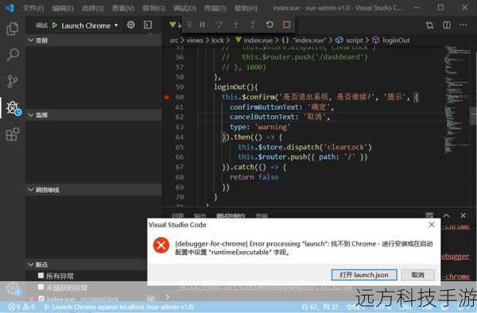The height and width of the screenshot is (313, 477).
Task: Restart the debugging session
Action: pyautogui.click(x=270, y=25)
